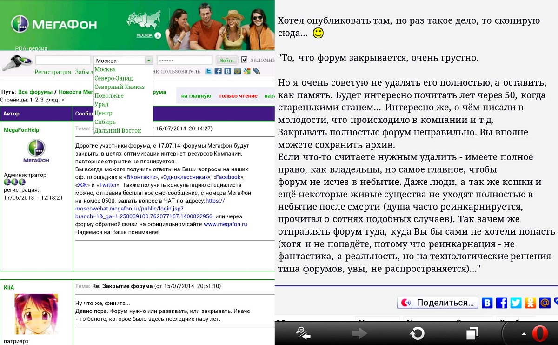
Task: Select the 'только чтение' menu item
Action: tap(238, 96)
